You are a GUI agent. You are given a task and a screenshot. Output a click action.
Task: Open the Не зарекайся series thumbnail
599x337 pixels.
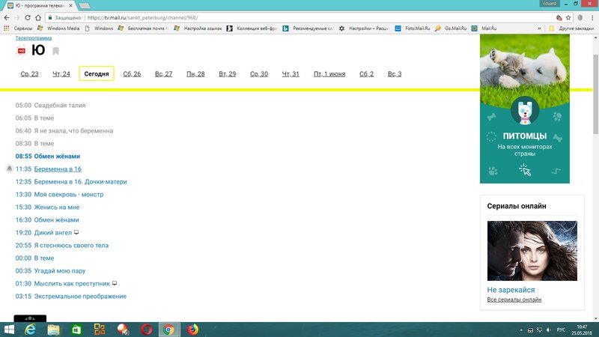(x=532, y=250)
